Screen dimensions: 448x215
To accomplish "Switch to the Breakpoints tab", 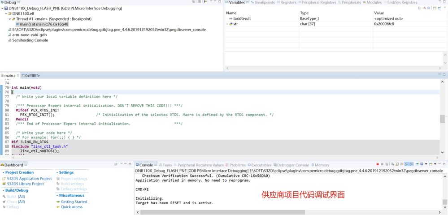I will pos(262,2).
